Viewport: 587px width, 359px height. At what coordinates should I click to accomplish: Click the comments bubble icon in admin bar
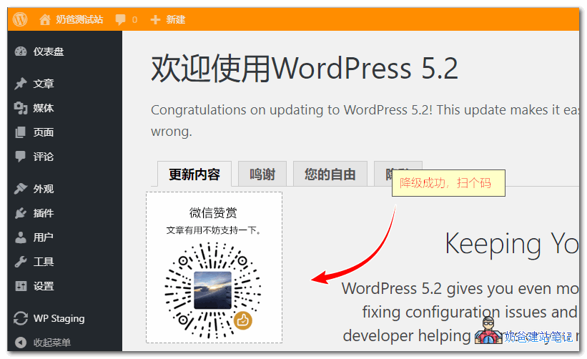coord(120,19)
